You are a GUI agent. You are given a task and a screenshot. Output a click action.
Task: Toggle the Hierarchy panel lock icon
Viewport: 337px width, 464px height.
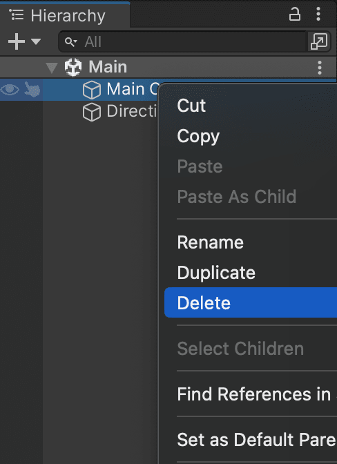294,14
